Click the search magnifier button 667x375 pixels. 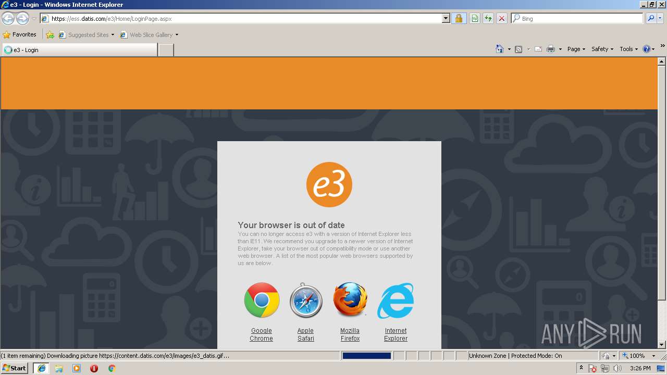[x=651, y=19]
